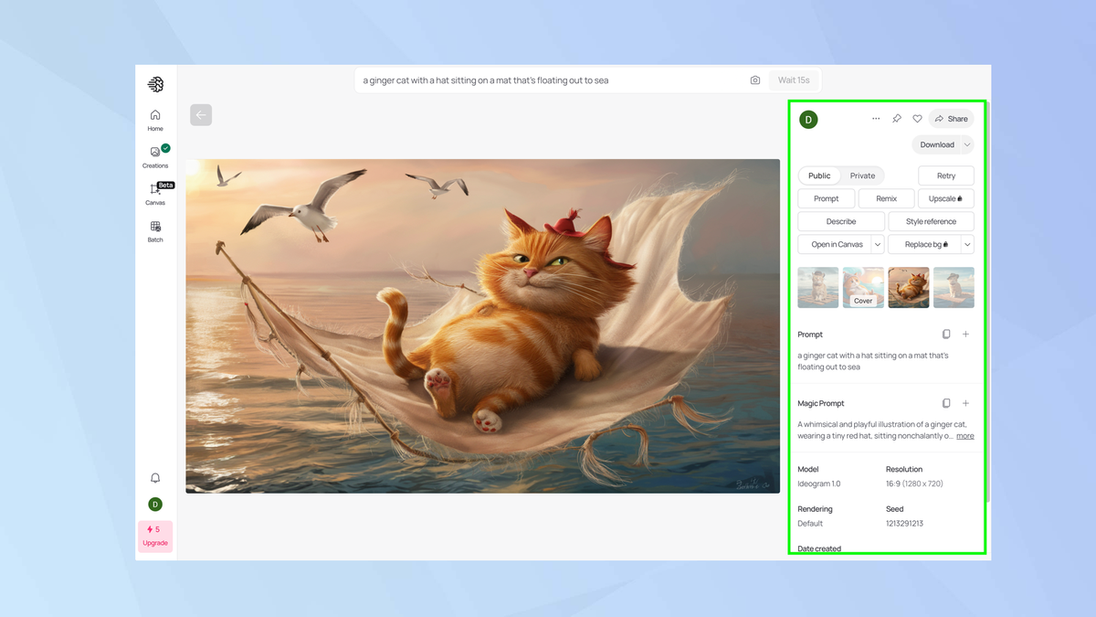1096x617 pixels.
Task: Select the thumbnail labeled Cover
Action: pyautogui.click(x=863, y=287)
